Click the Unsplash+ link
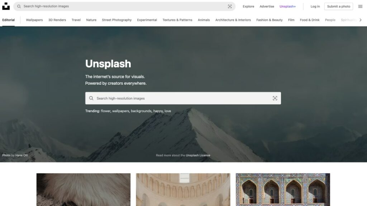This screenshot has height=206, width=367. [x=288, y=6]
